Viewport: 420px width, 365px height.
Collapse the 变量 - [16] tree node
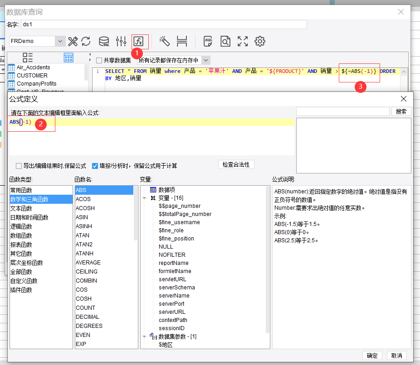pyautogui.click(x=145, y=198)
